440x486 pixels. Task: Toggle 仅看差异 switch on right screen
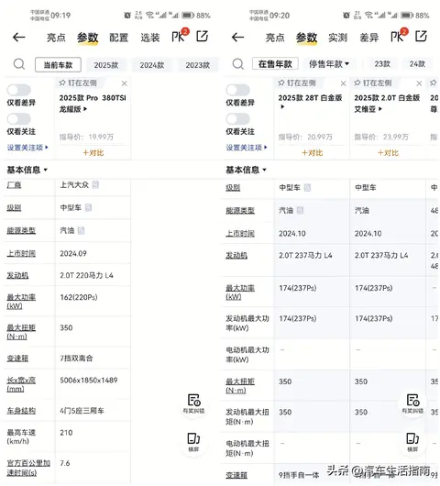237,90
